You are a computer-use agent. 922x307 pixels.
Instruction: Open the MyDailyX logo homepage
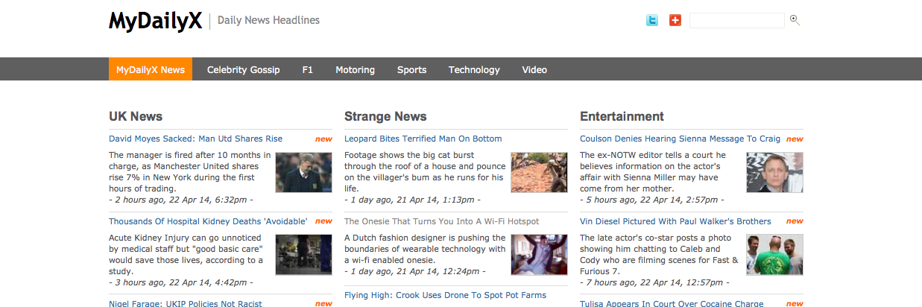click(156, 21)
